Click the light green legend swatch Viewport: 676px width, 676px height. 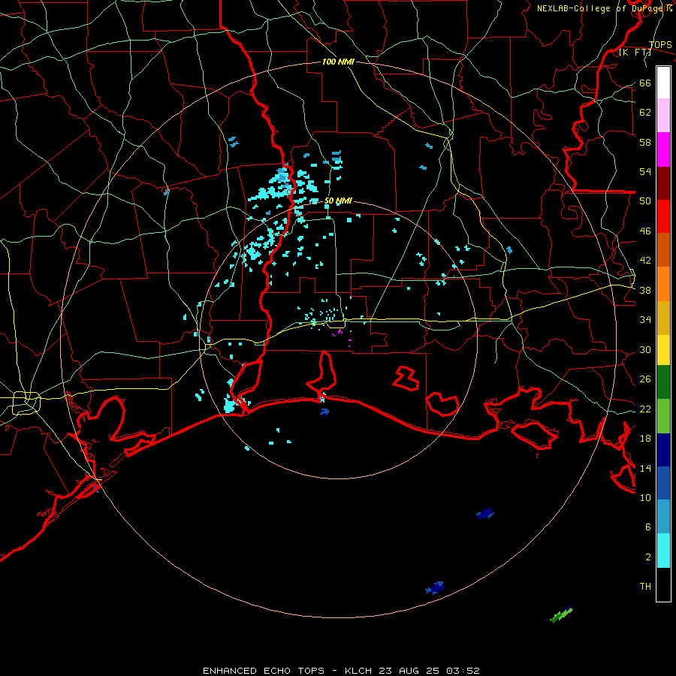coord(663,416)
